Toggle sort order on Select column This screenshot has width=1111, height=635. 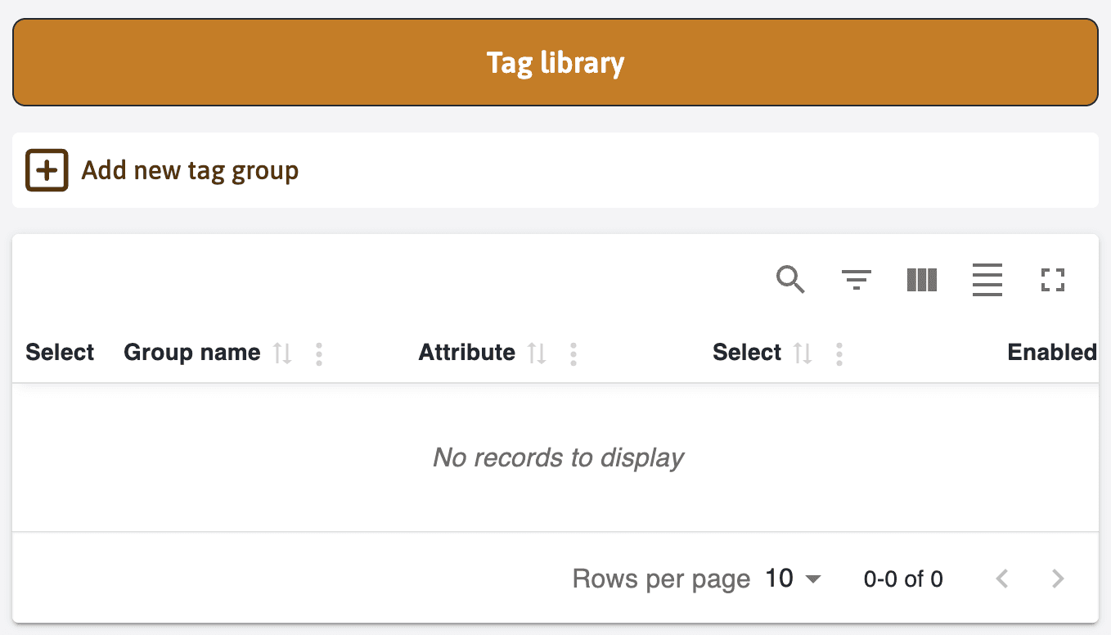(804, 354)
